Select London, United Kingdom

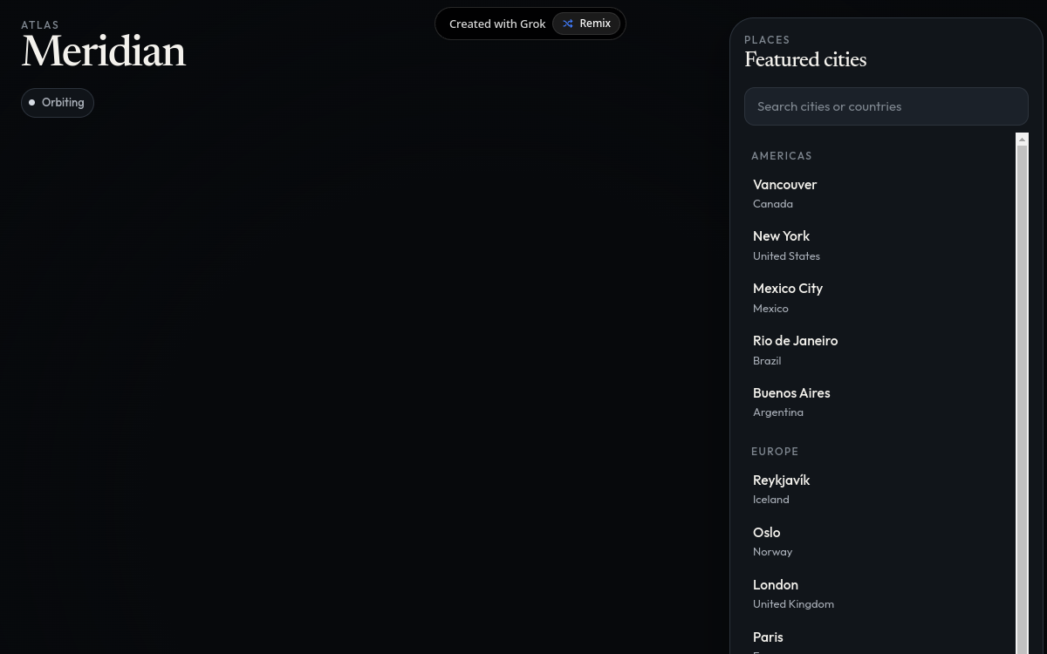point(879,594)
